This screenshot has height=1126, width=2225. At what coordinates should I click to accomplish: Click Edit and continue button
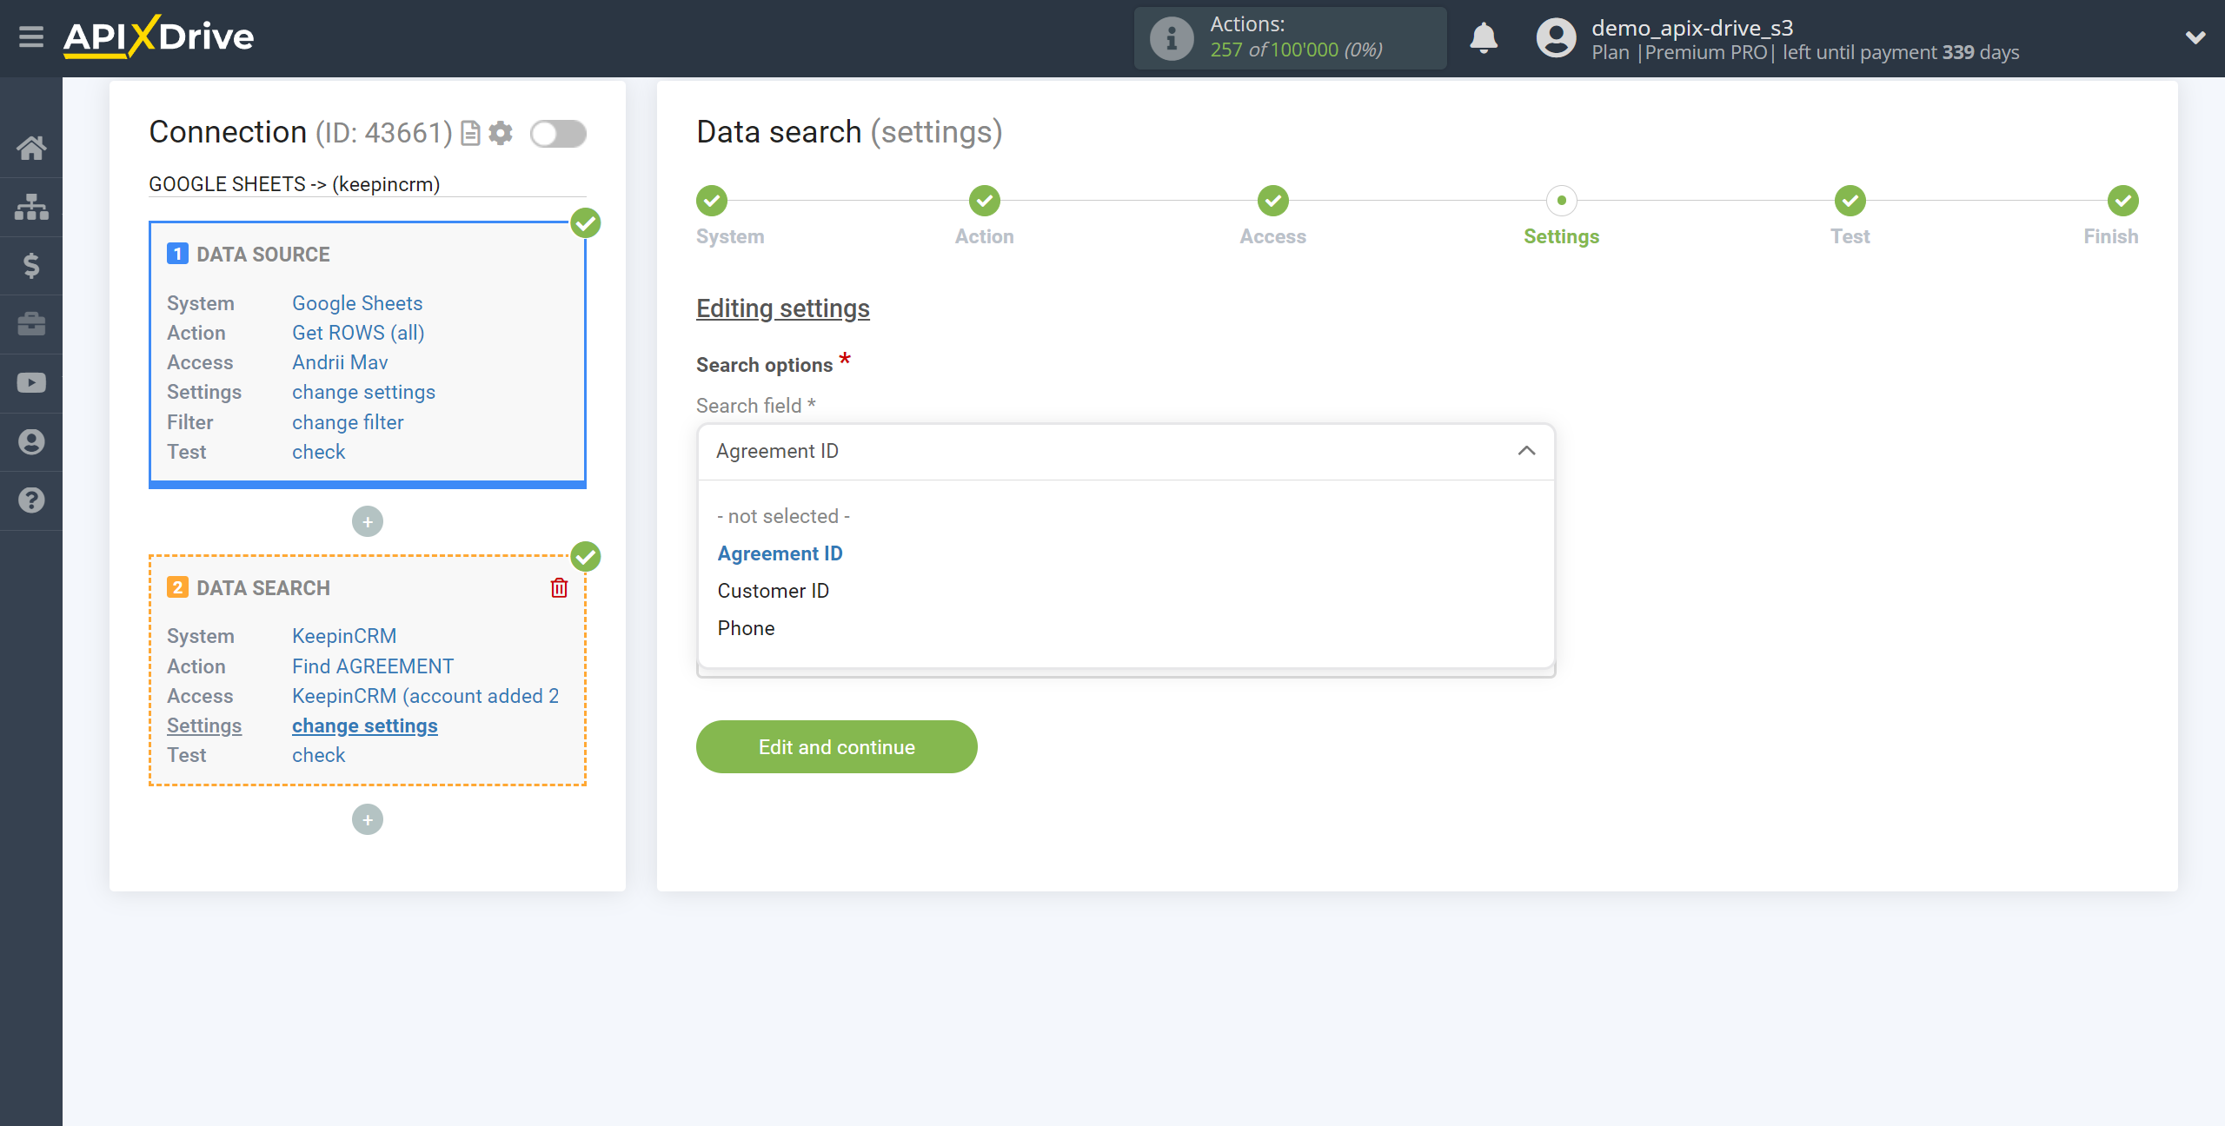836,746
